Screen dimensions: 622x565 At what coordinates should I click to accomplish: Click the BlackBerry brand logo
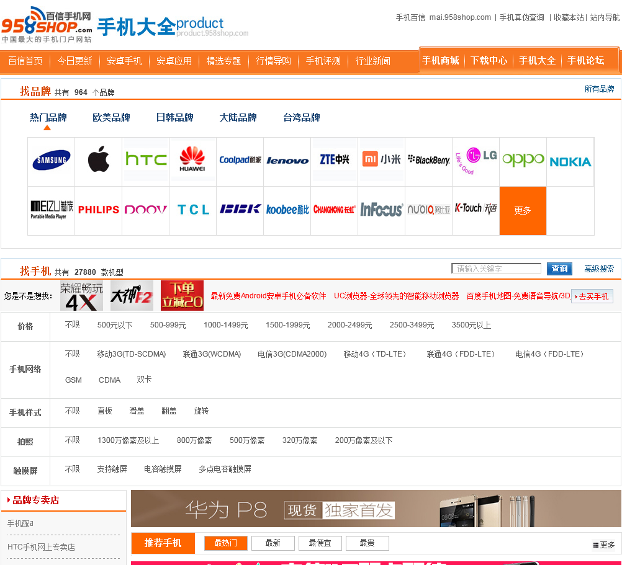429,159
